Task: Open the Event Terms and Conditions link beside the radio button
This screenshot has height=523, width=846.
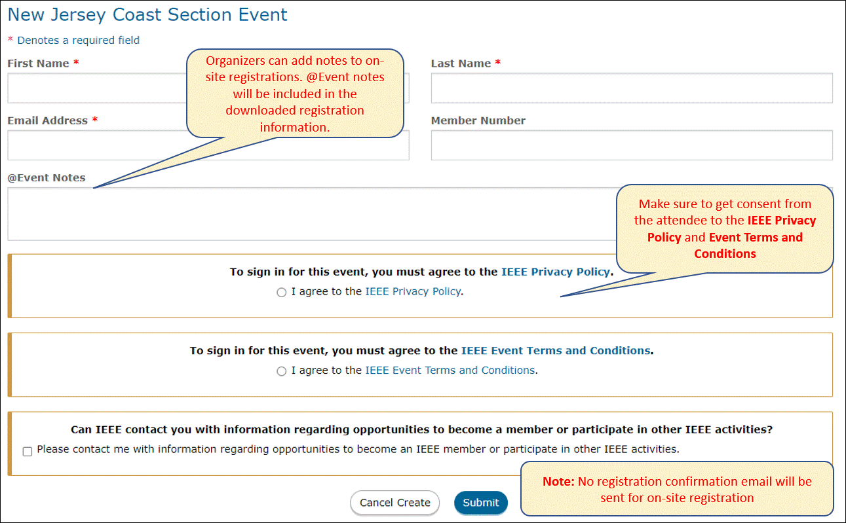Action: (450, 370)
